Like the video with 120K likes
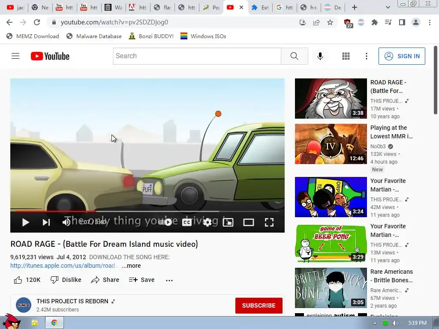 [27, 280]
